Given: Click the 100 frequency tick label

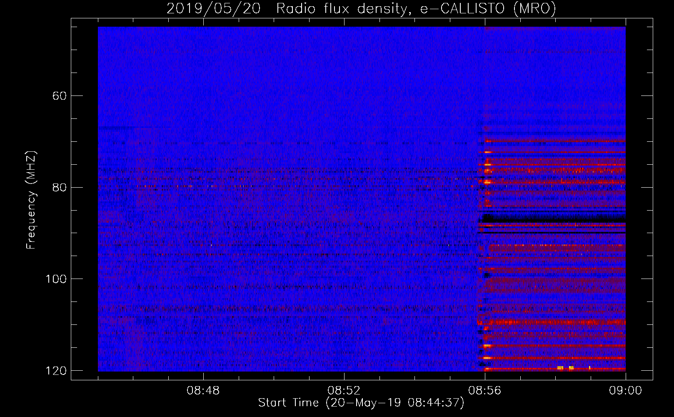Looking at the screenshot, I should coord(56,279).
